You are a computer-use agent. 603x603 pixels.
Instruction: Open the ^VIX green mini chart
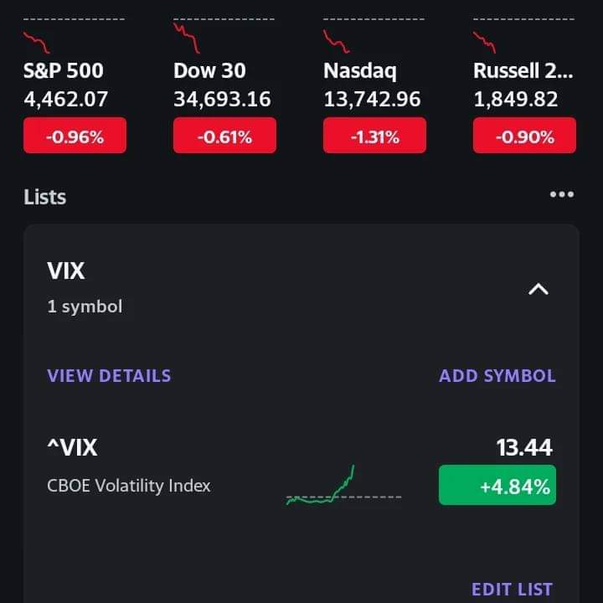[344, 485]
